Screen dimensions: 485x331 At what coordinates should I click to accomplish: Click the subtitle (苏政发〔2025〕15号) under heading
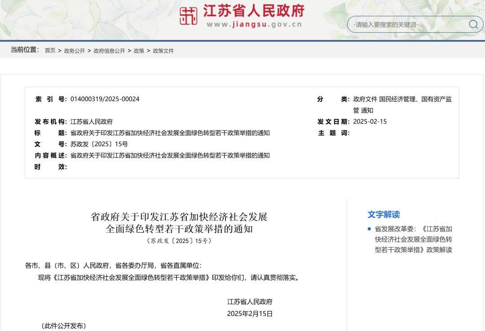point(179,241)
